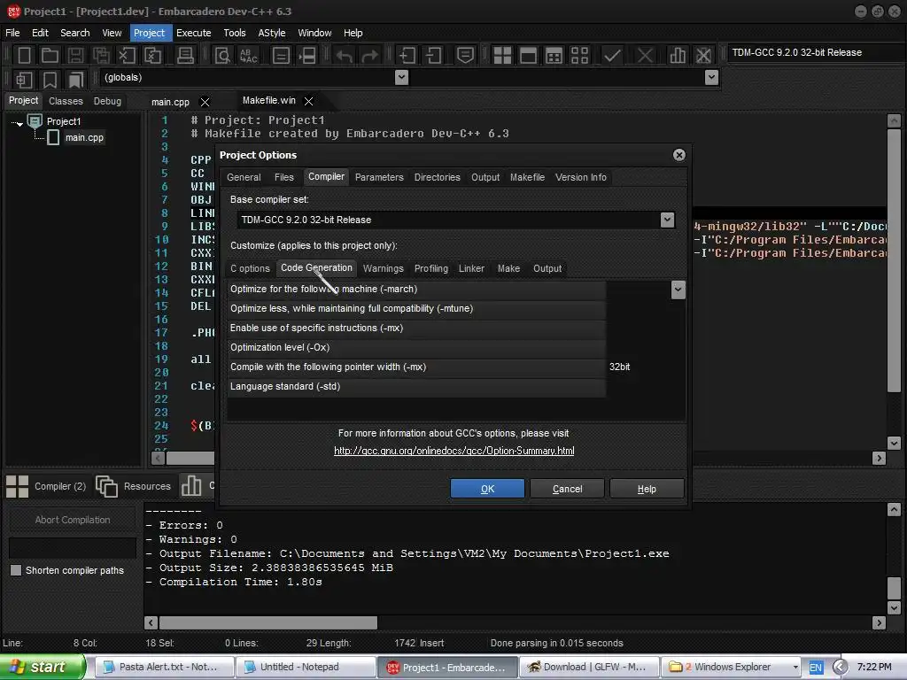Screen dimensions: 907x680
Task: Click the Find magnifier icon
Action: pos(222,56)
